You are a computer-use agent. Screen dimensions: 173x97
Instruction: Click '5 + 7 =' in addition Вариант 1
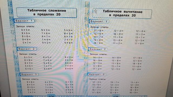tap(27, 43)
